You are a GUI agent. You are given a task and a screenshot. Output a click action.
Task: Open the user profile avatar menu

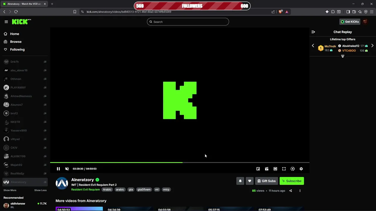click(x=365, y=22)
